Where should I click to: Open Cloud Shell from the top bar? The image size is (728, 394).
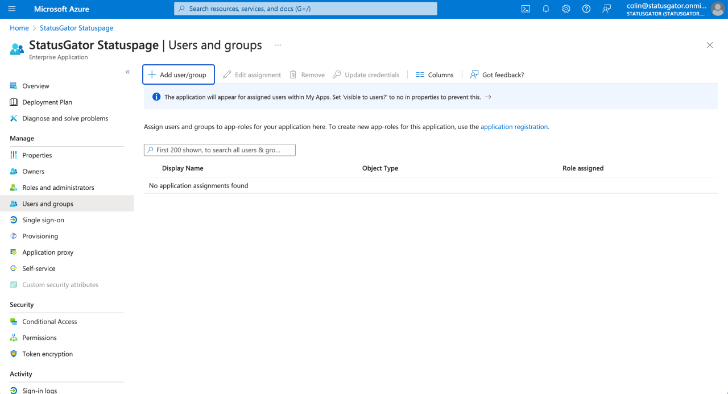click(x=526, y=9)
